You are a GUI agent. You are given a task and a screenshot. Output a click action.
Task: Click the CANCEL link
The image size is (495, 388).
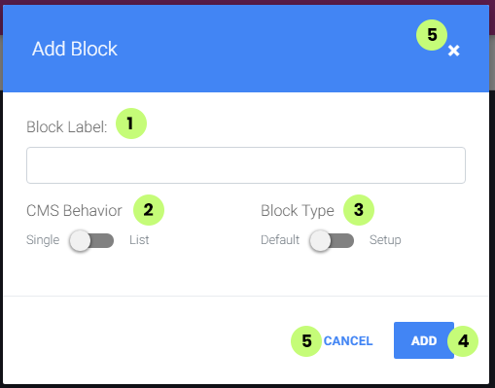(x=348, y=340)
